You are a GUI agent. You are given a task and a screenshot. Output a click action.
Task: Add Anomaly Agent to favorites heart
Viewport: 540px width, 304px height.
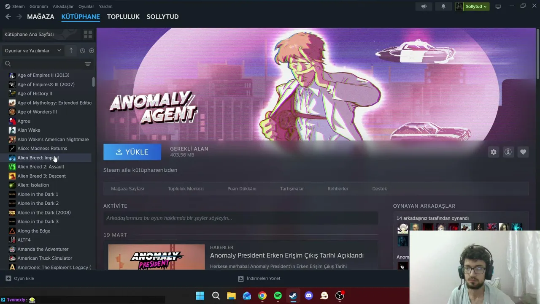(523, 152)
